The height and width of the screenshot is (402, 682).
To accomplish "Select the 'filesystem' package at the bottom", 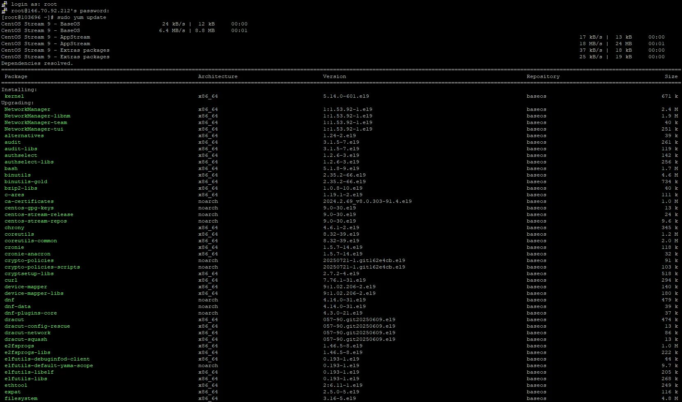I will tap(21, 398).
